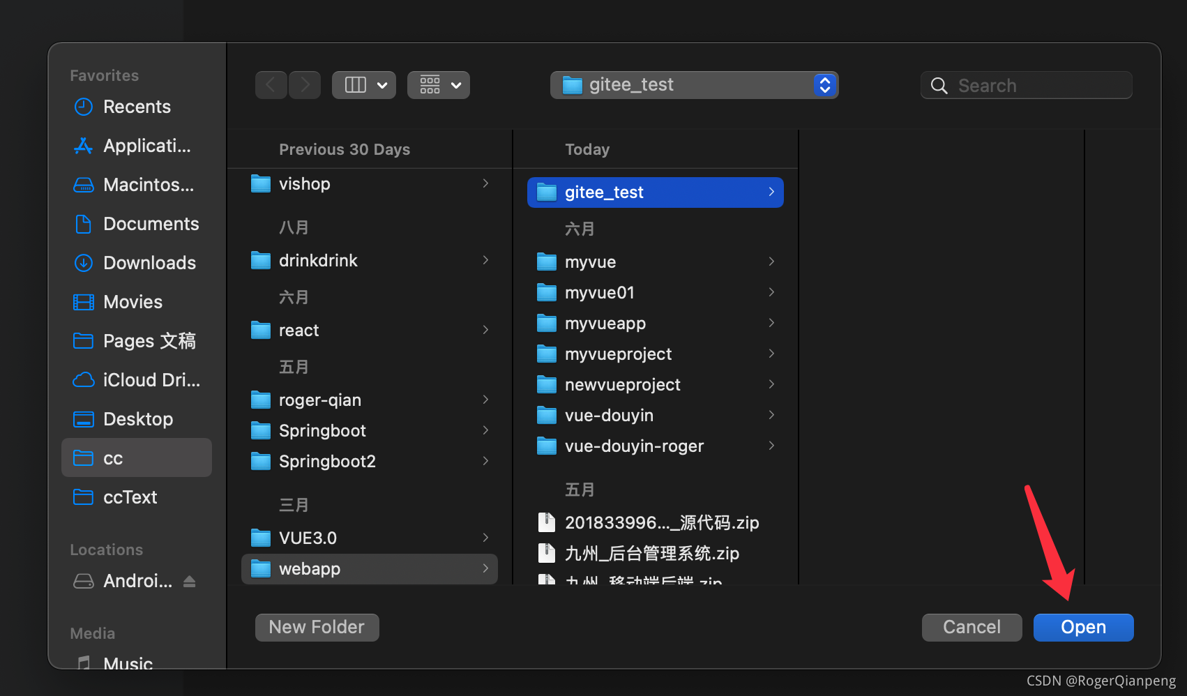This screenshot has height=696, width=1187.
Task: Click the Open button
Action: [x=1083, y=628]
